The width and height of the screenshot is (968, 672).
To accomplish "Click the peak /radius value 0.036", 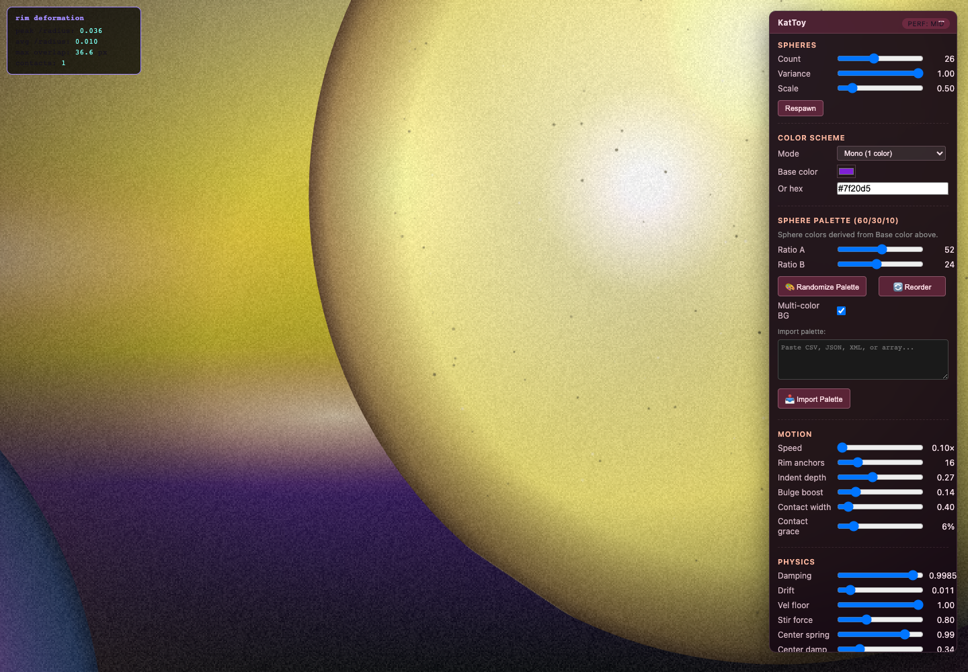I will coord(91,31).
